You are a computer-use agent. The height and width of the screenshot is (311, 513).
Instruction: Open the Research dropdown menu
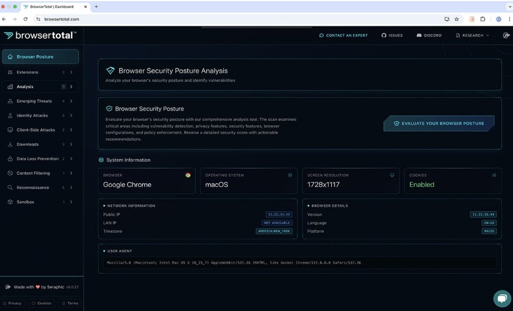pyautogui.click(x=472, y=35)
